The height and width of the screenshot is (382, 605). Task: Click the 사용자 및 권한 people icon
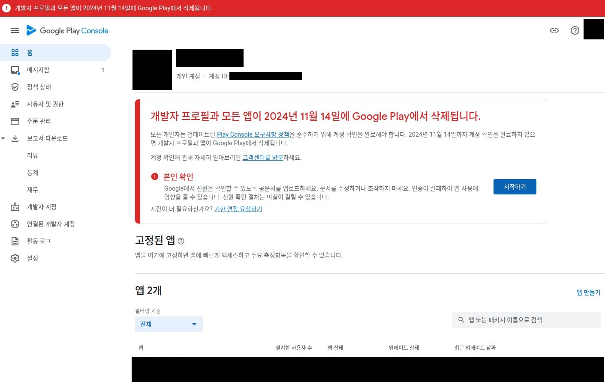pyautogui.click(x=15, y=104)
